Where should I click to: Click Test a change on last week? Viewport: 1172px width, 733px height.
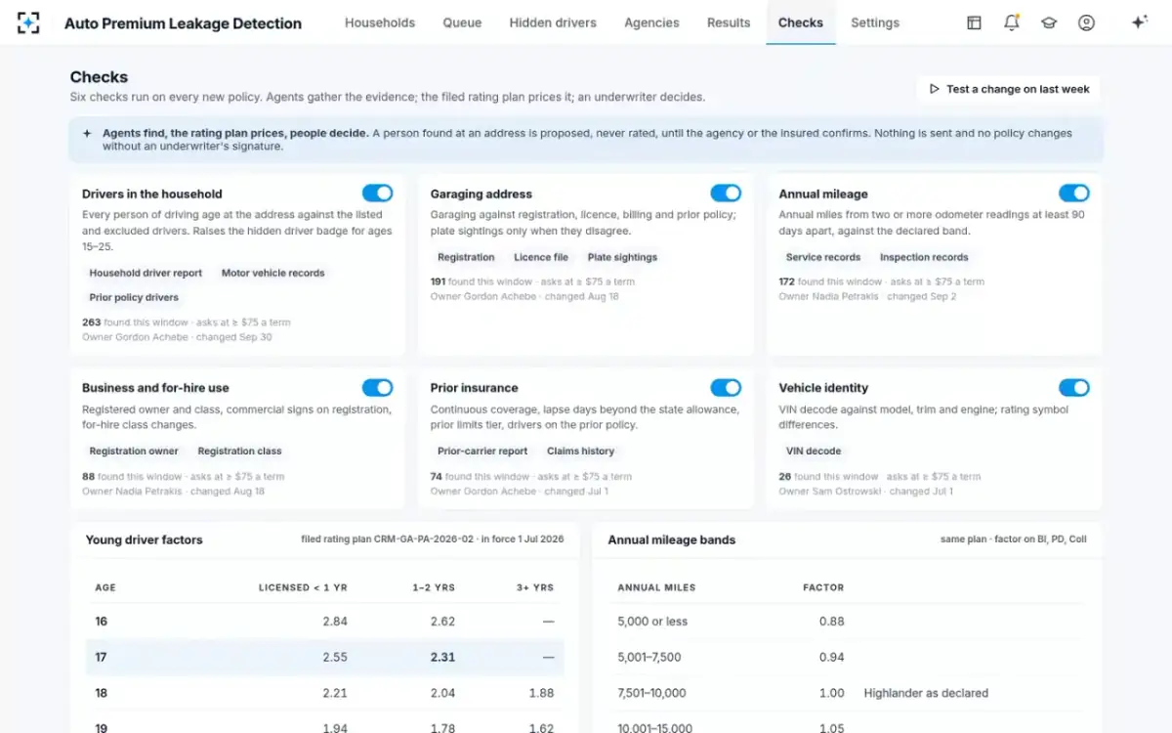pos(1008,89)
